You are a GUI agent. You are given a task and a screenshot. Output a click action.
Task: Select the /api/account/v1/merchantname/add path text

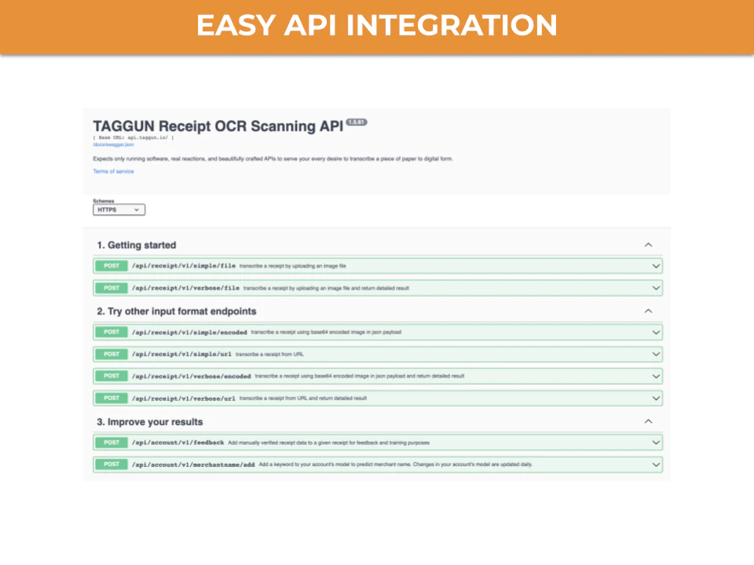tap(193, 465)
